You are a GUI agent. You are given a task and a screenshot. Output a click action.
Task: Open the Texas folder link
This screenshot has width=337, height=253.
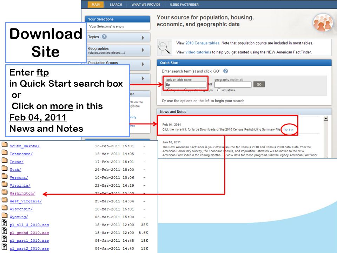(x=16, y=162)
